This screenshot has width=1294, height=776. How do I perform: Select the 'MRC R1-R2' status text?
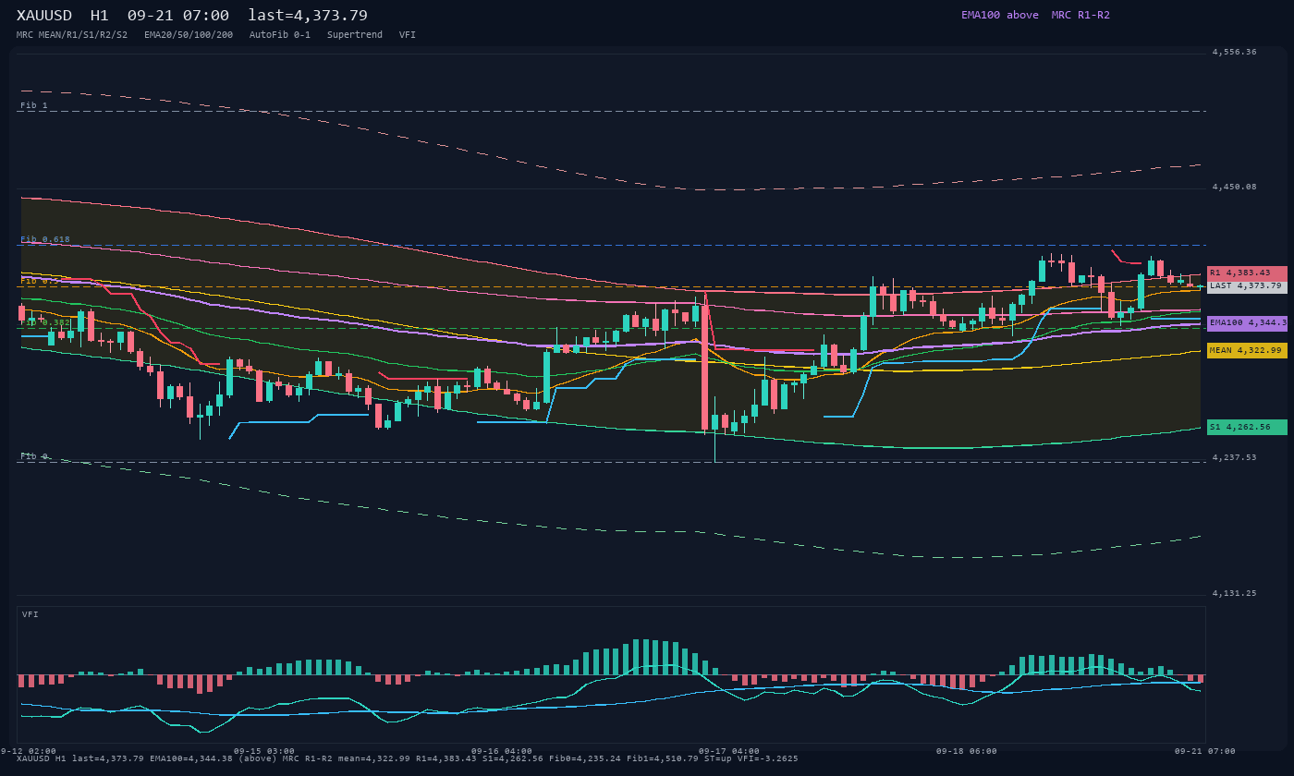1080,15
